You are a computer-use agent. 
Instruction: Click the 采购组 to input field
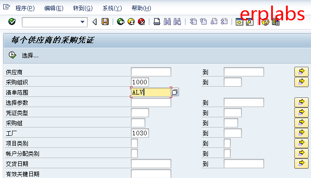pos(231,123)
